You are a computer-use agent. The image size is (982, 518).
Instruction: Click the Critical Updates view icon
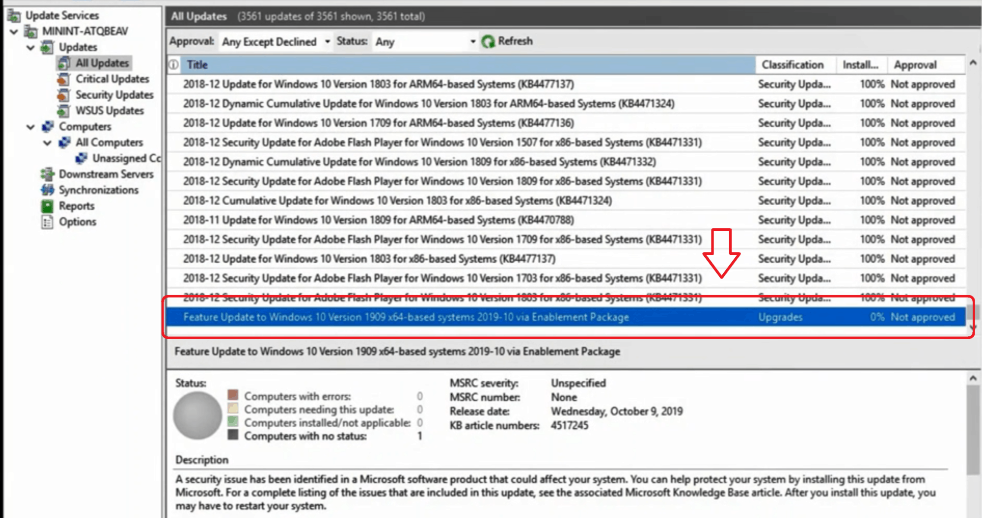(63, 79)
